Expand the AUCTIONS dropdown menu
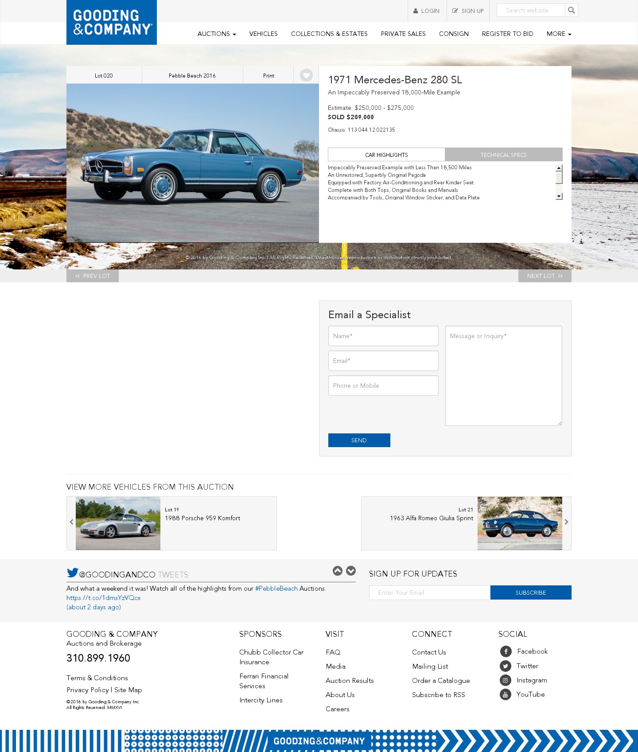This screenshot has height=752, width=638. 217,34
